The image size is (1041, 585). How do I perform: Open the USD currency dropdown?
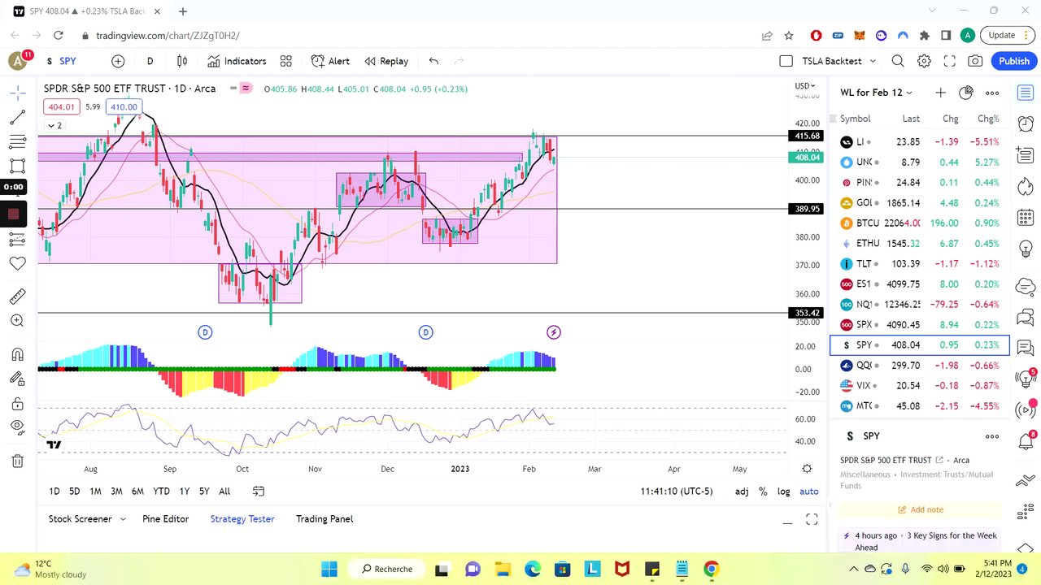[804, 86]
